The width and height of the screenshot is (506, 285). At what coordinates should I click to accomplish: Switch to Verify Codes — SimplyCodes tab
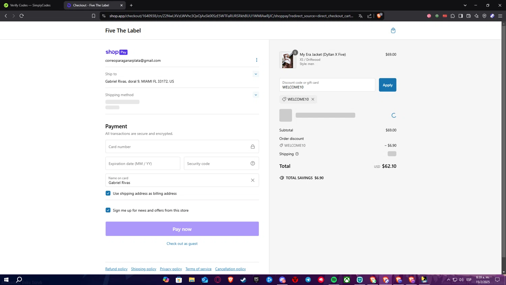[x=31, y=5]
